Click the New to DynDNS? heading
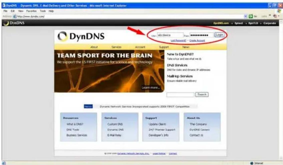The image size is (283, 165). (180, 54)
